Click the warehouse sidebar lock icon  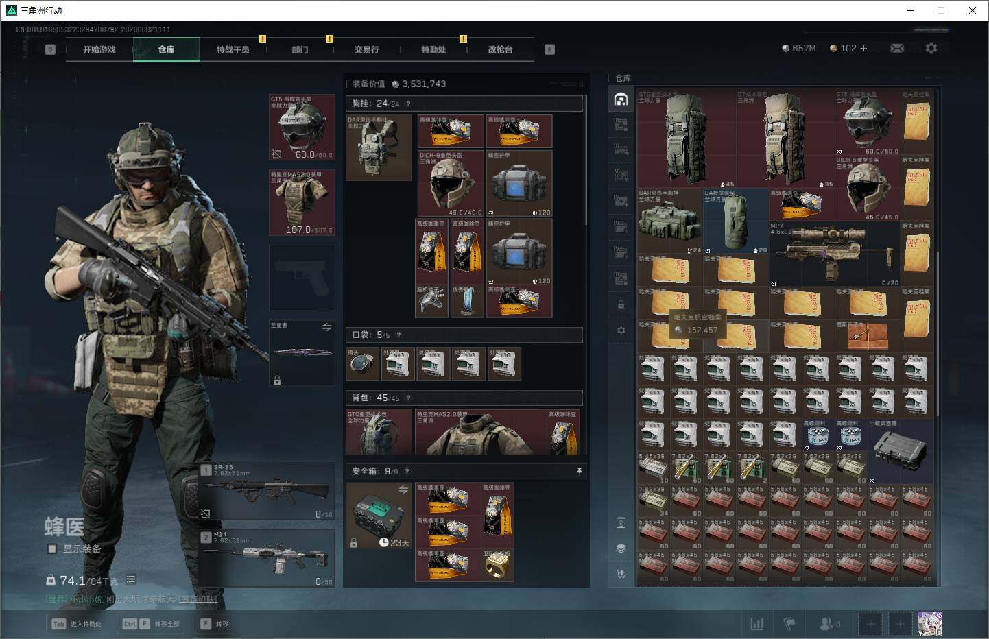[x=621, y=304]
